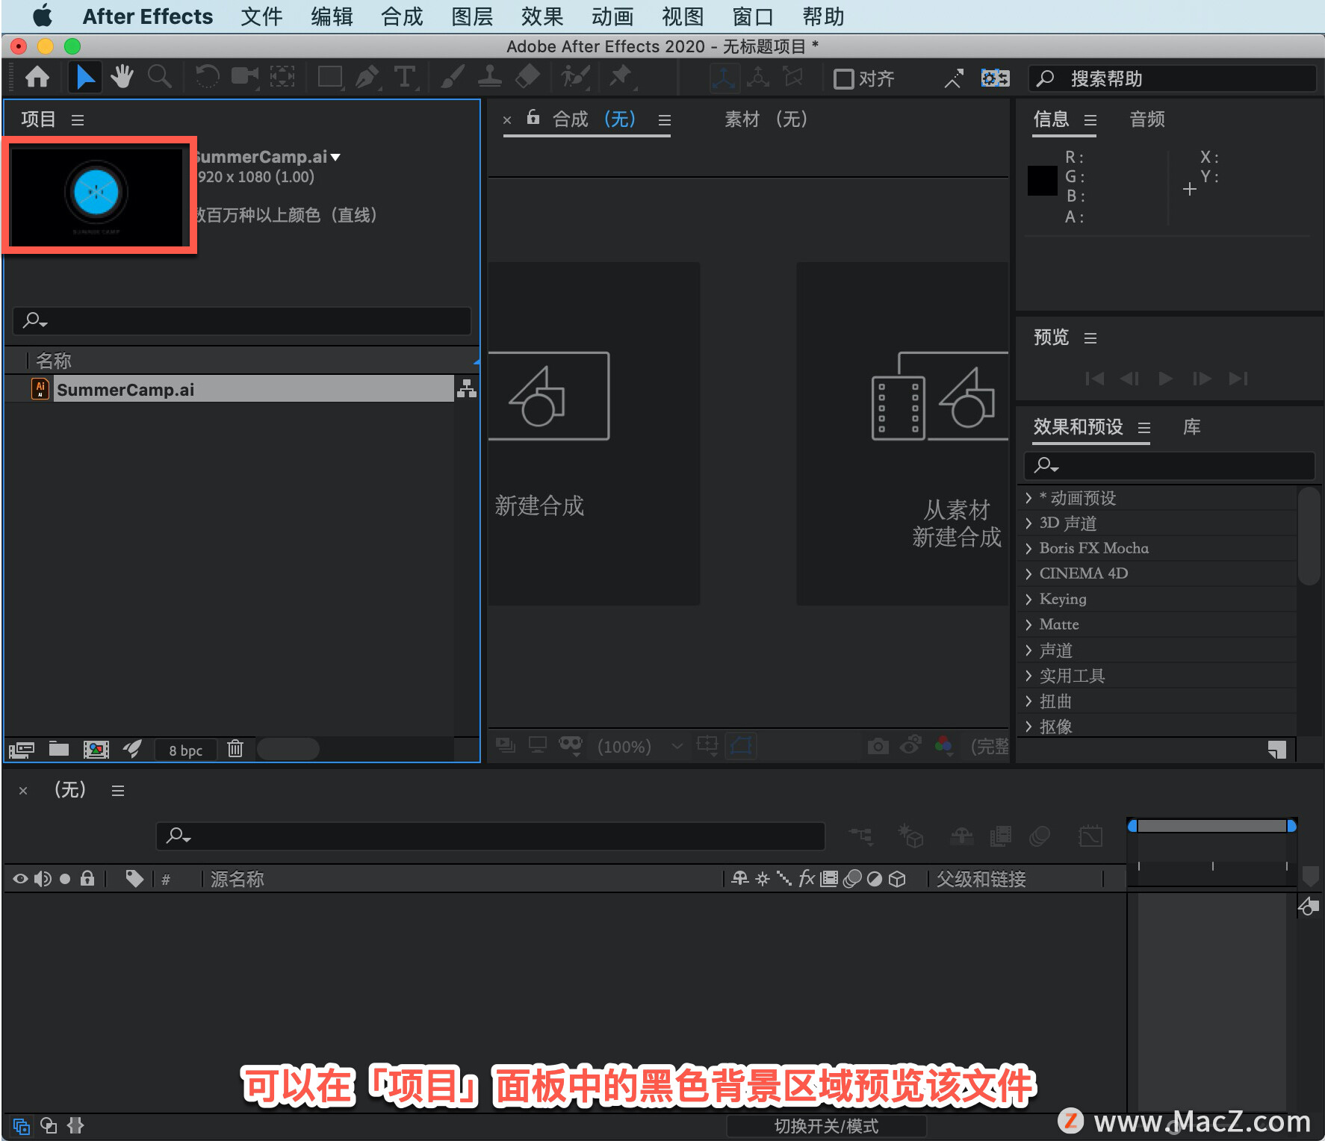
Task: Click Interpret Footage icon in Project panel
Action: (x=22, y=749)
